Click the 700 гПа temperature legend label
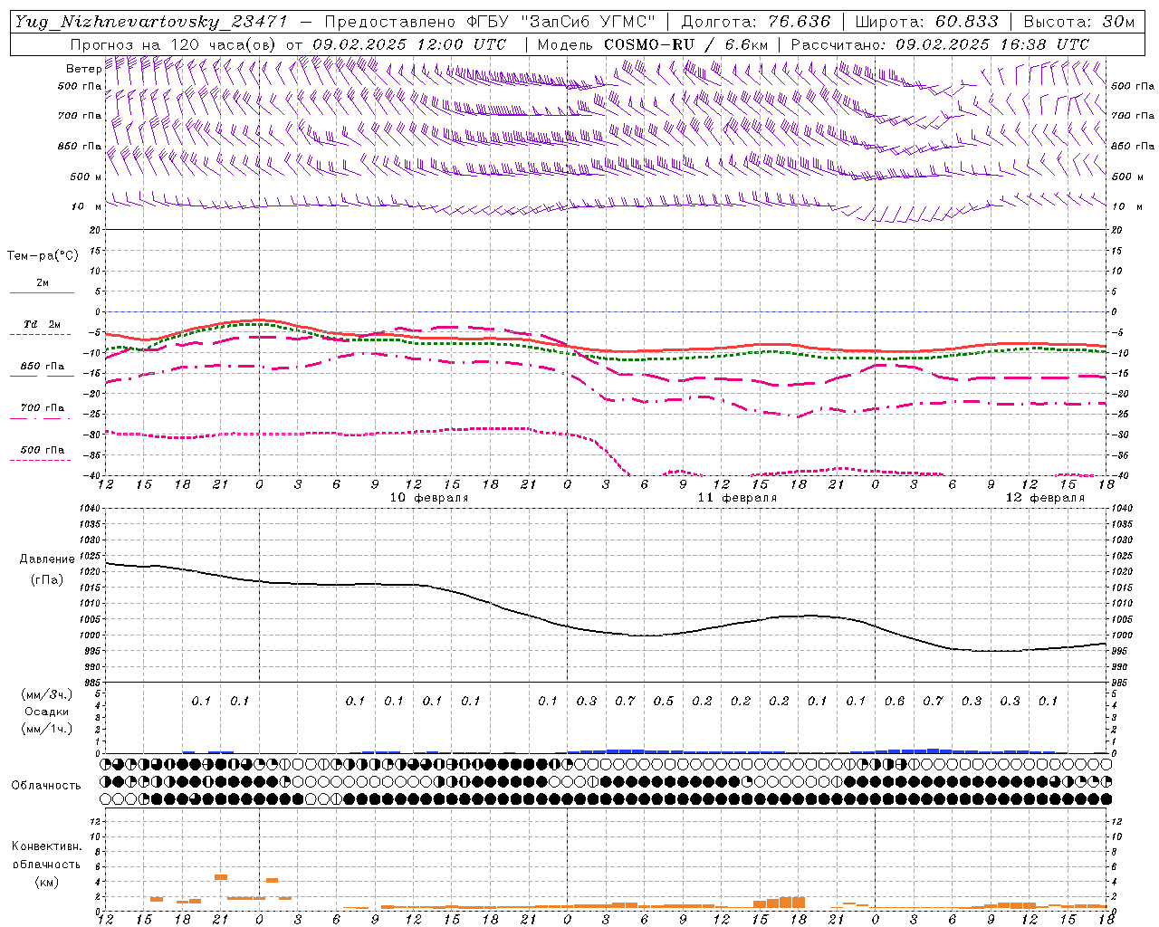Screen dimensions: 1159x927 coord(43,407)
